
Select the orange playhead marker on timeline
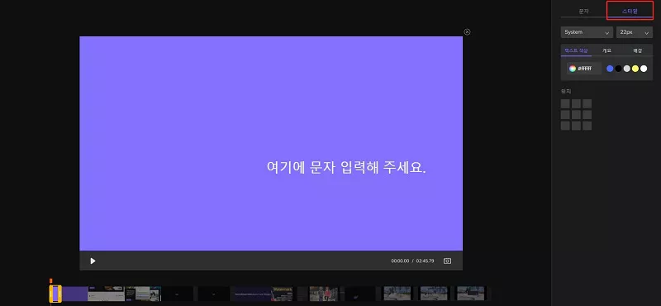pyautogui.click(x=51, y=280)
